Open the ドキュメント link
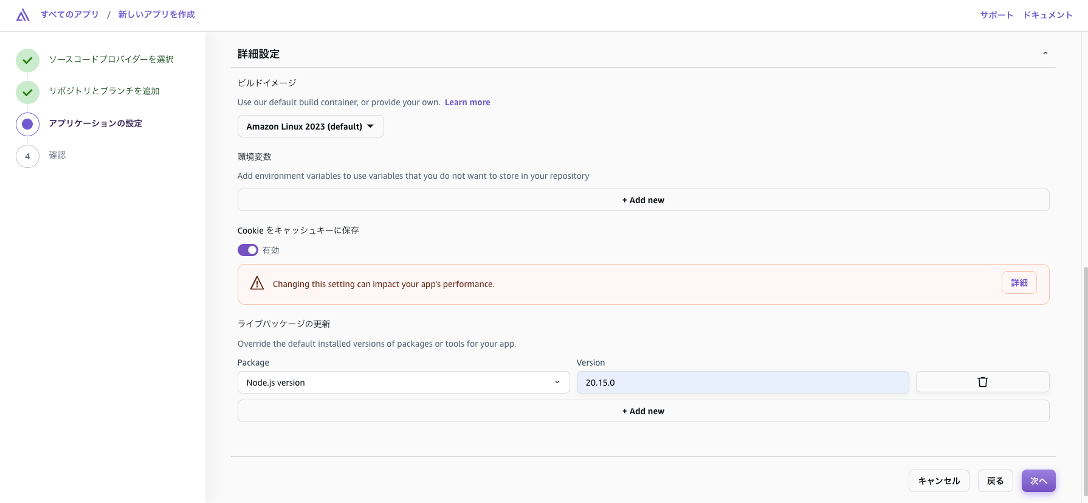The image size is (1088, 503). pos(1047,15)
